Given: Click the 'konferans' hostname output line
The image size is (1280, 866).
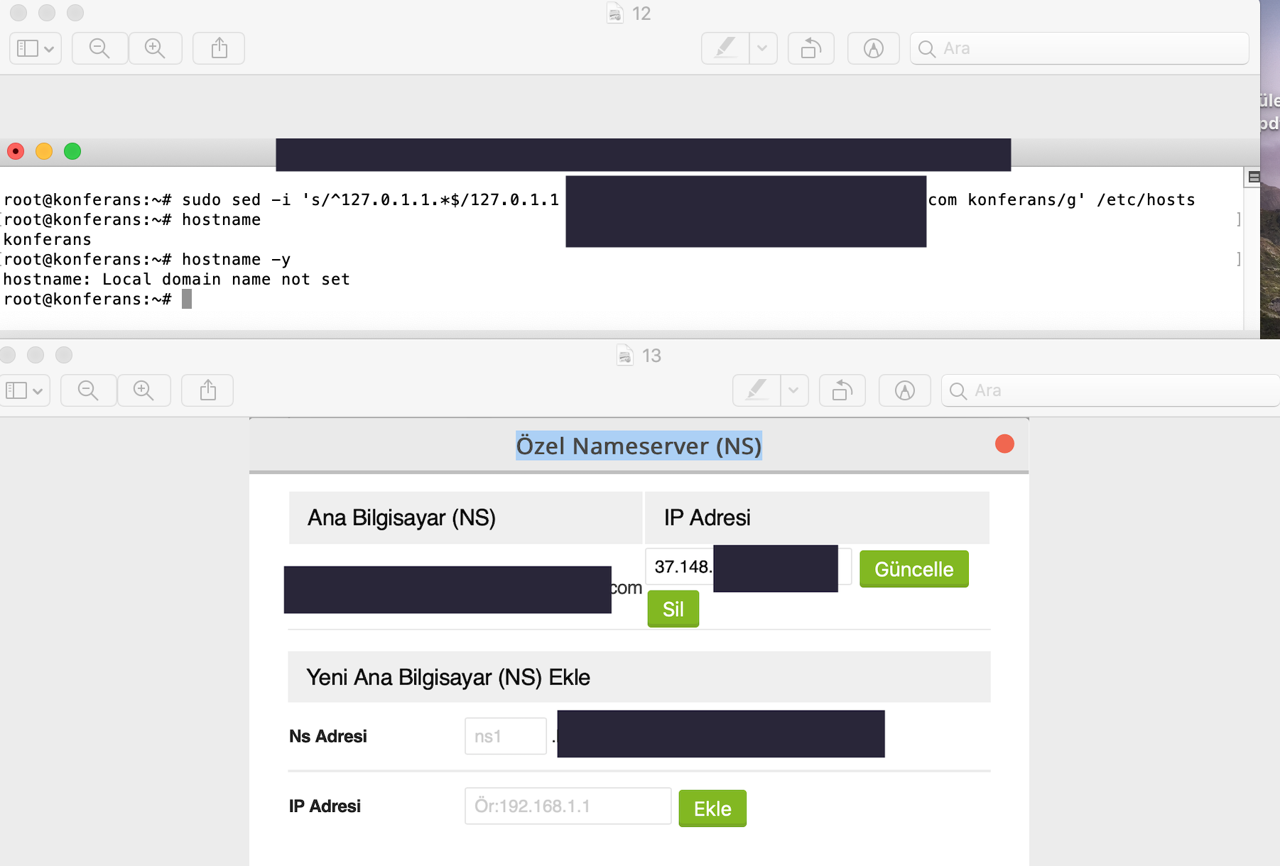Looking at the screenshot, I should 48,239.
